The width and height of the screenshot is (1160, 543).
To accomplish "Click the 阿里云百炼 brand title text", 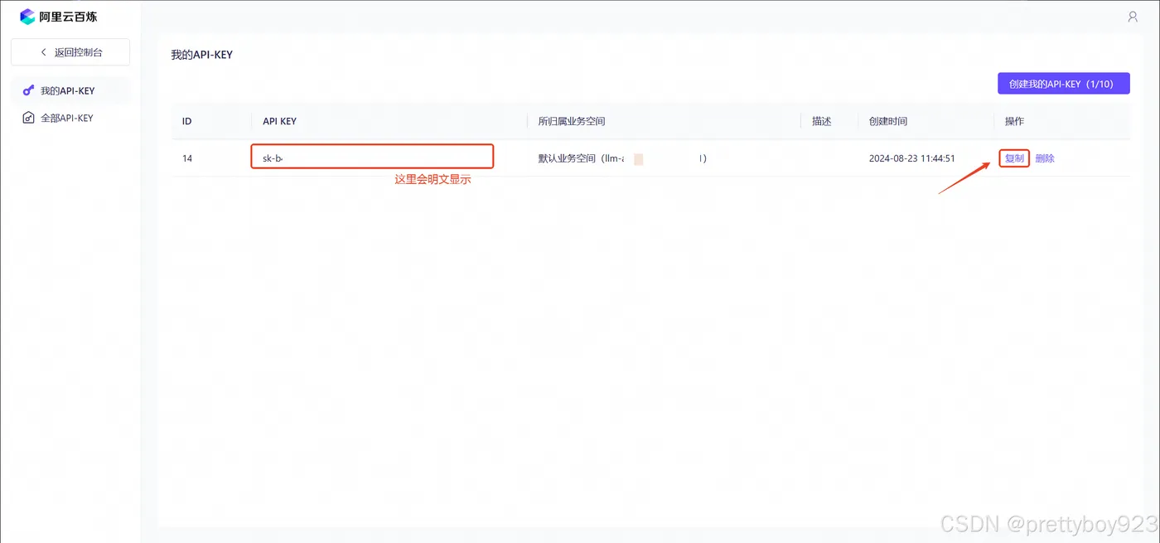I will point(68,17).
